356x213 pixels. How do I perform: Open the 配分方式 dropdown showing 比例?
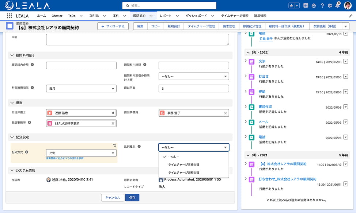coord(81,153)
